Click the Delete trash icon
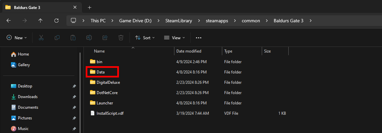The image size is (382, 133). point(121,38)
